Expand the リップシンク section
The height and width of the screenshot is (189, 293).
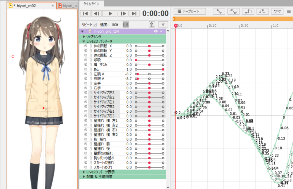point(84,37)
